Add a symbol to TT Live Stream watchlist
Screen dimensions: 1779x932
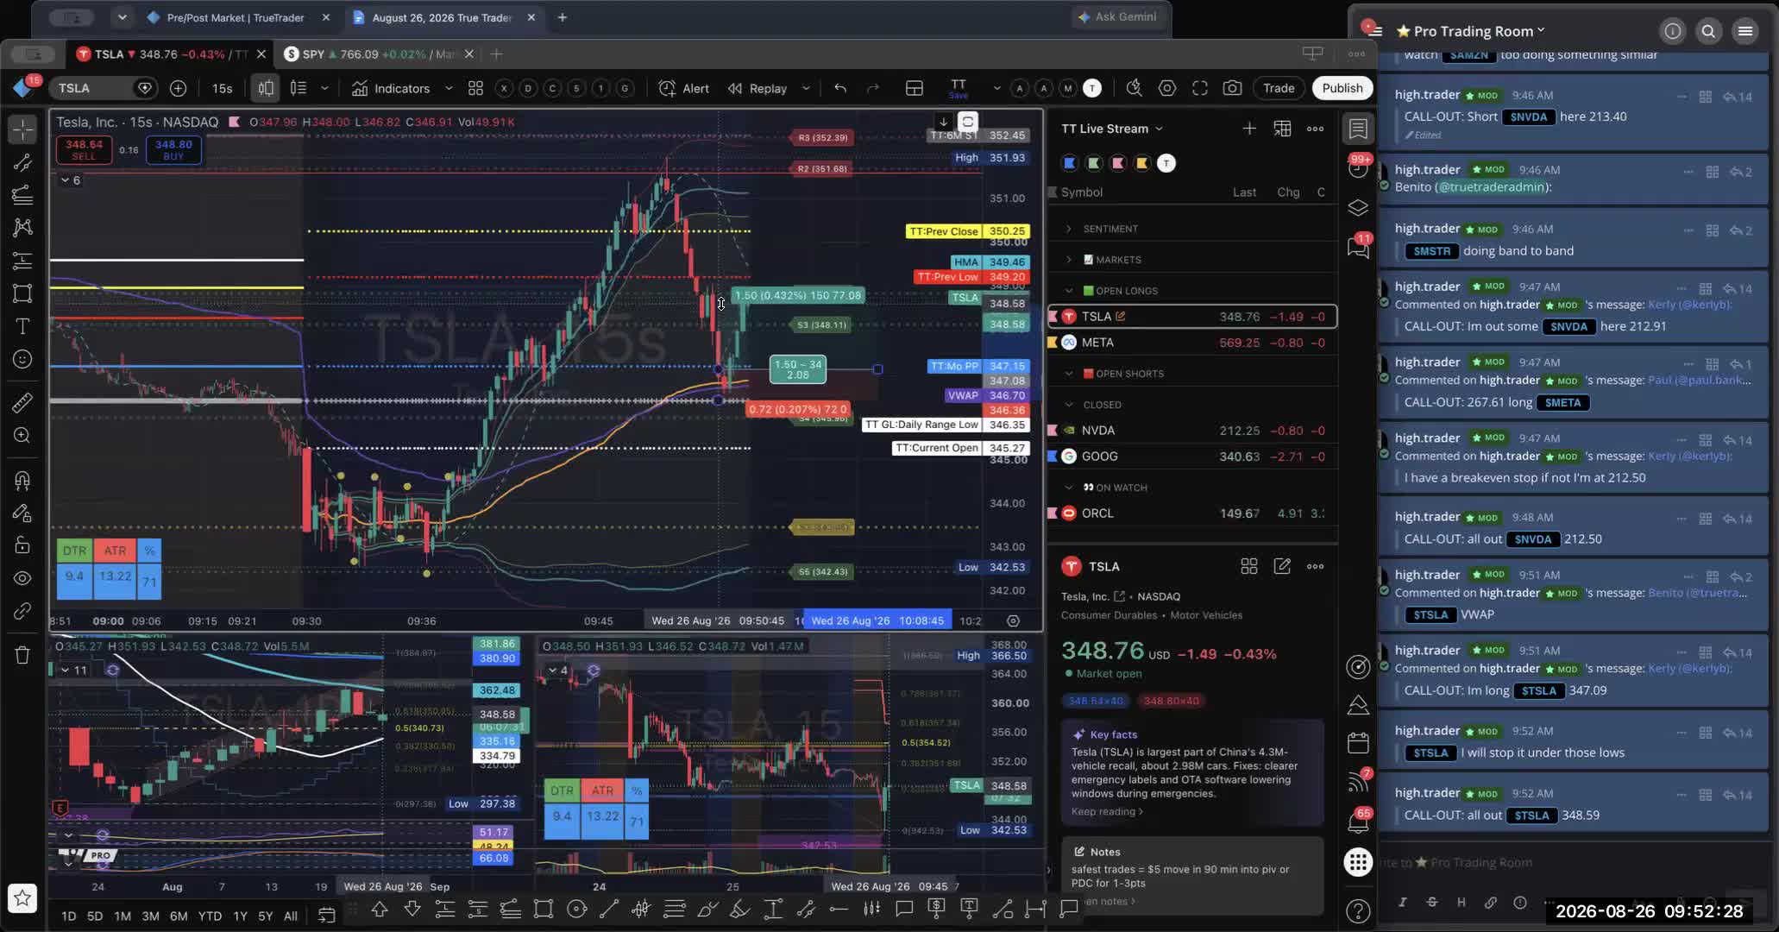pyautogui.click(x=1249, y=129)
